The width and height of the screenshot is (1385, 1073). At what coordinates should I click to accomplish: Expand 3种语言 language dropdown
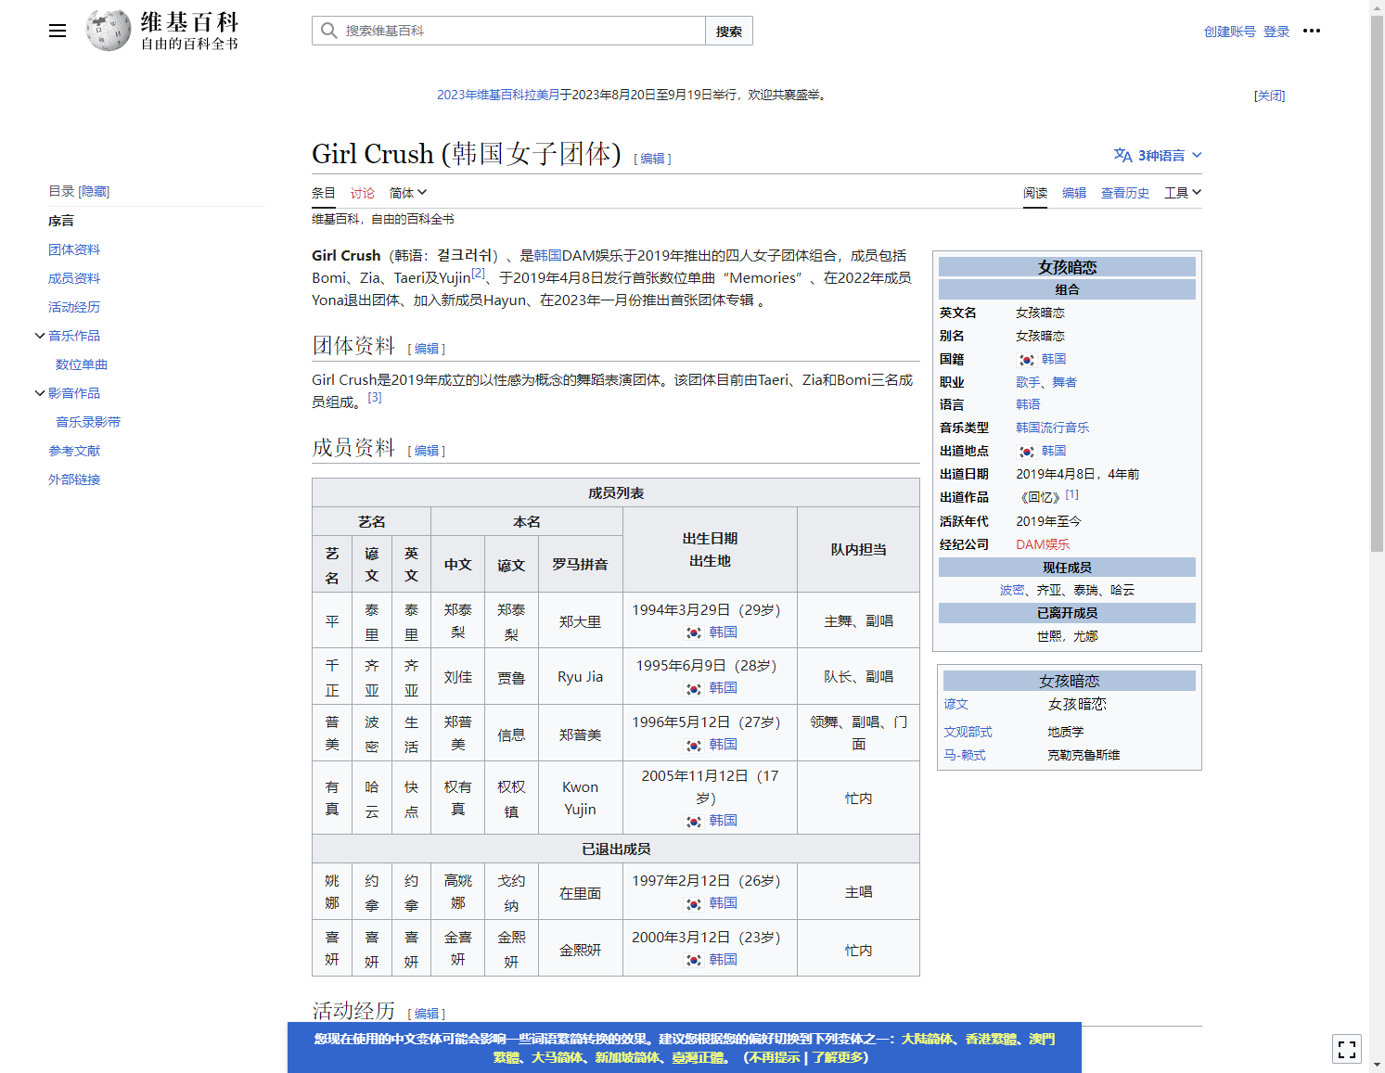pyautogui.click(x=1158, y=155)
